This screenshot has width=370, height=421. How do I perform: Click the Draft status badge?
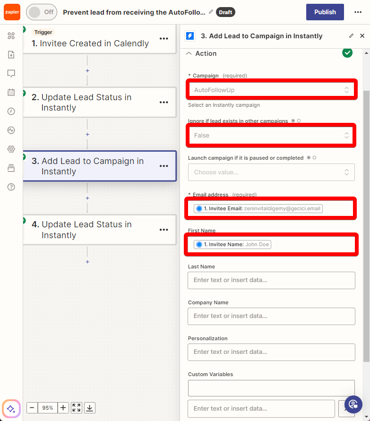pos(225,12)
